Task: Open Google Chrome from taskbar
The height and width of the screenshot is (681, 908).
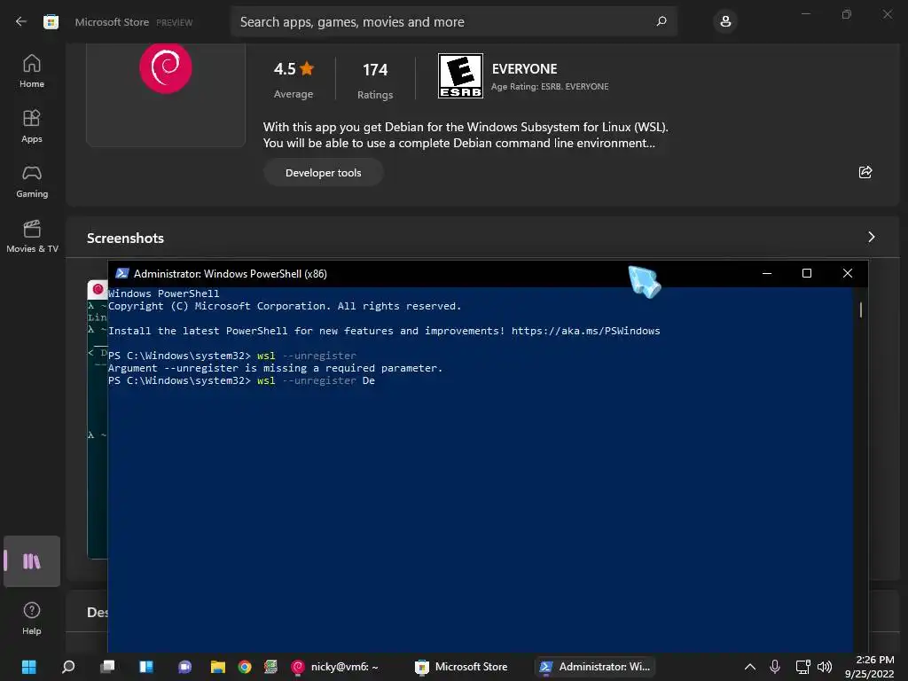Action: pos(245,667)
